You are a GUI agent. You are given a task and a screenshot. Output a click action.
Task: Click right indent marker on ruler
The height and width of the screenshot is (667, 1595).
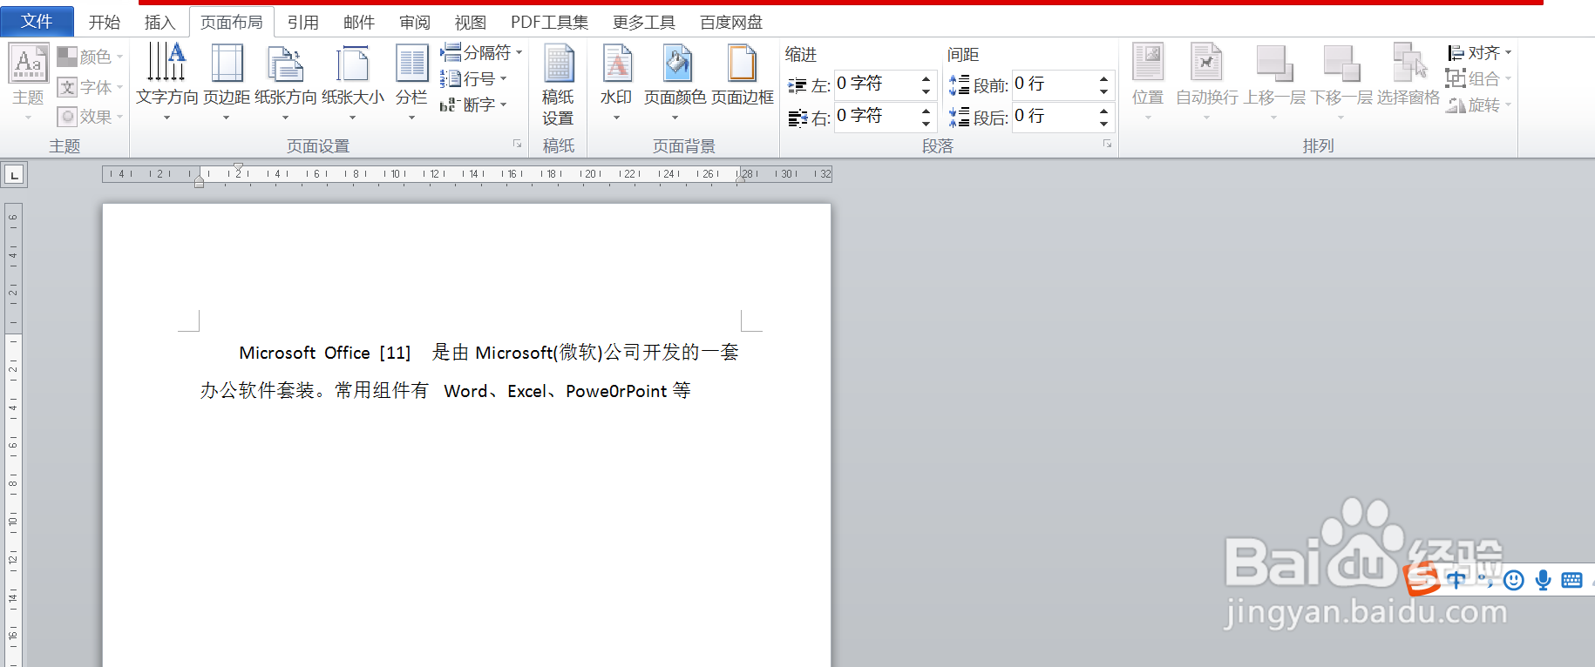[740, 179]
